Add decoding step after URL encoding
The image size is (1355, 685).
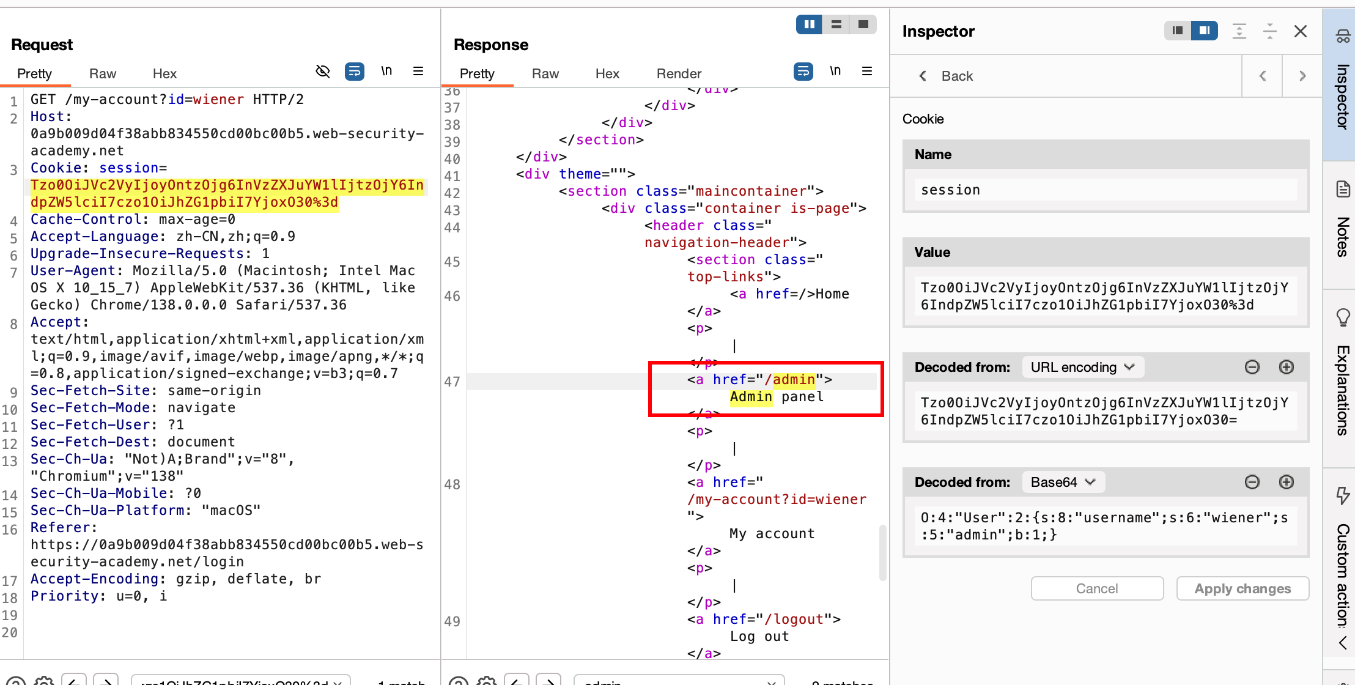pyautogui.click(x=1286, y=367)
